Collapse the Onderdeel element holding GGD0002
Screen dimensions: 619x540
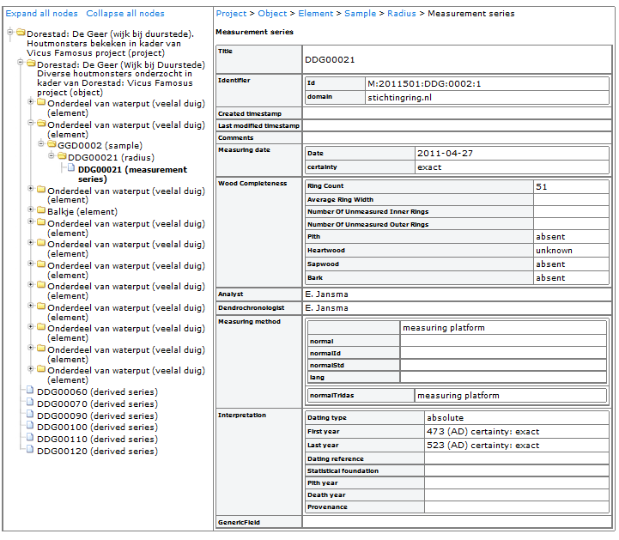(31, 123)
